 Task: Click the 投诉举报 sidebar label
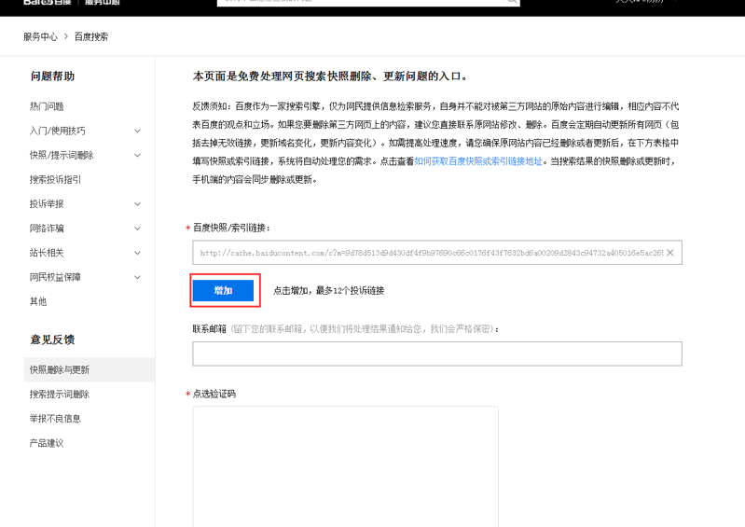click(47, 204)
